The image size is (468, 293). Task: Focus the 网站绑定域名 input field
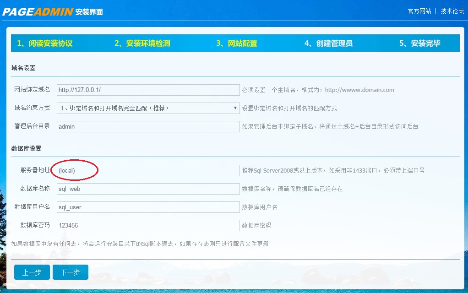coord(148,90)
